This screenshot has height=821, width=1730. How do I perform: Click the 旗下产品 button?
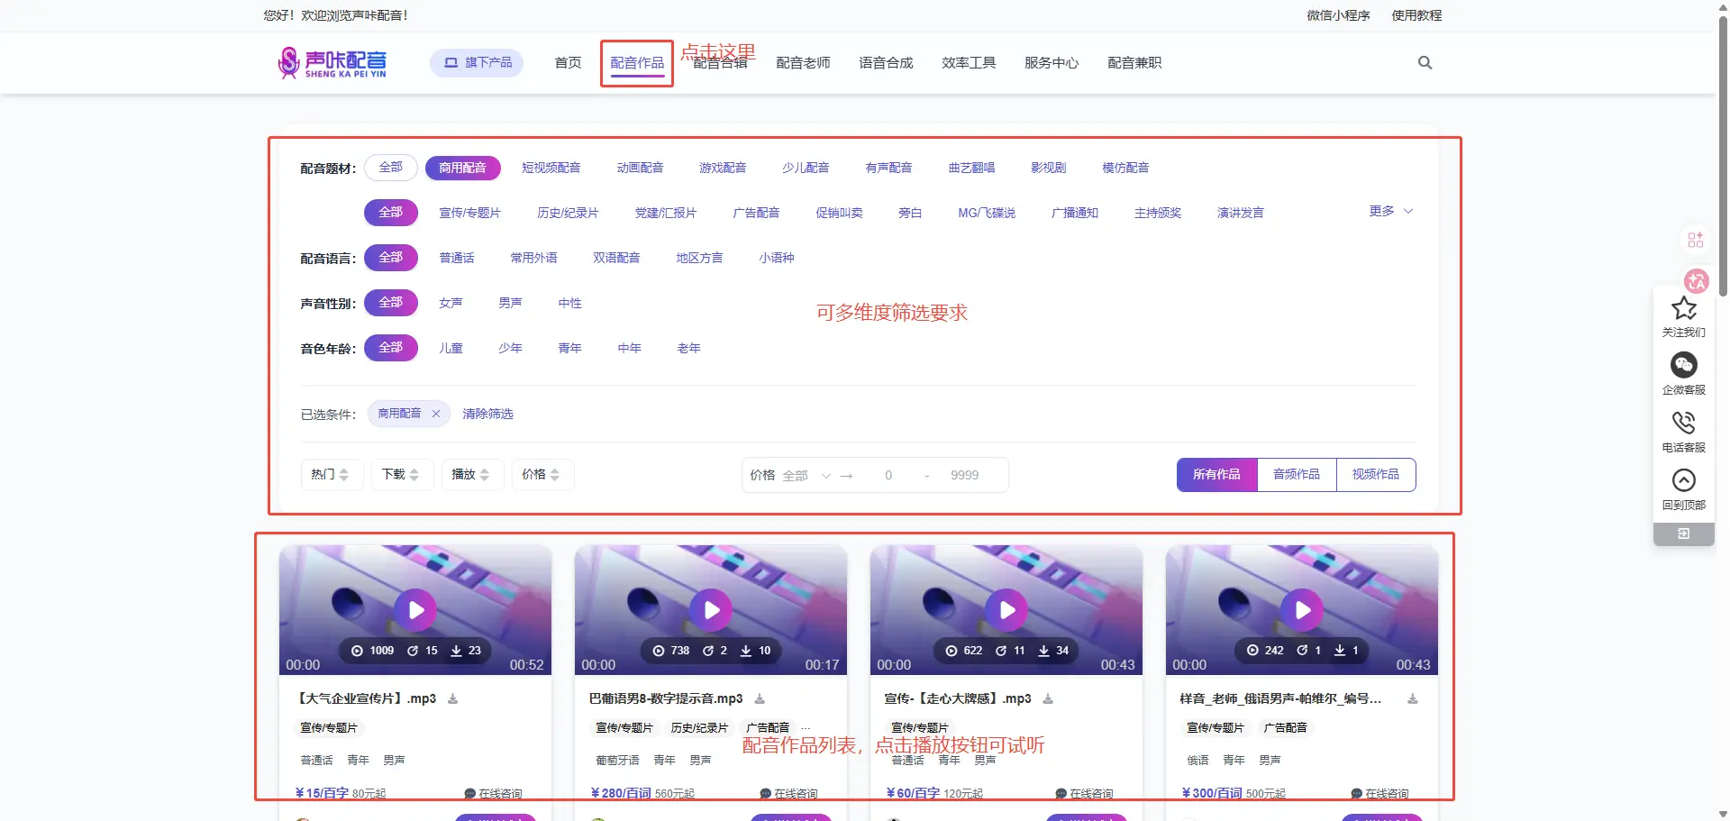pos(477,63)
